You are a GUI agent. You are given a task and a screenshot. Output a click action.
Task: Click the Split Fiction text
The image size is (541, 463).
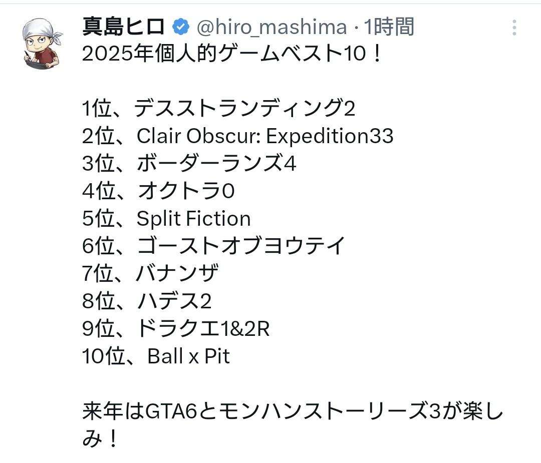pyautogui.click(x=193, y=219)
